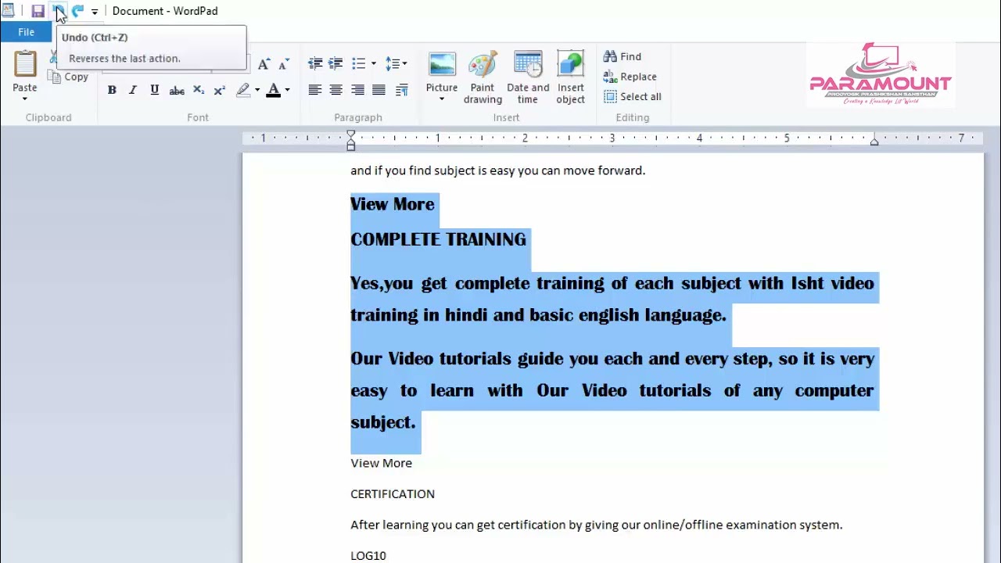Open the Line spacing dropdown
Image resolution: width=1001 pixels, height=563 pixels.
pos(396,63)
